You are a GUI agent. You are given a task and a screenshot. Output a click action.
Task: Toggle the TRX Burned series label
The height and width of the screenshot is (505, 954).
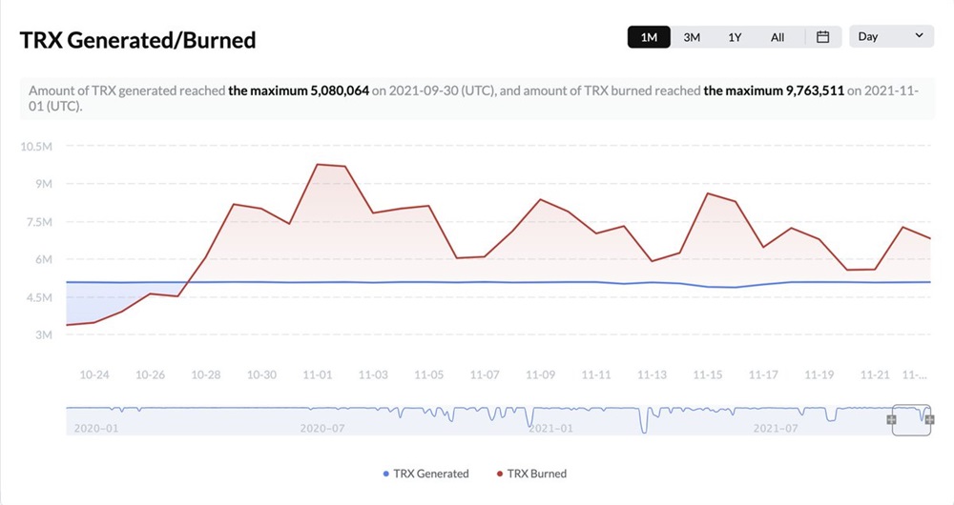click(537, 474)
